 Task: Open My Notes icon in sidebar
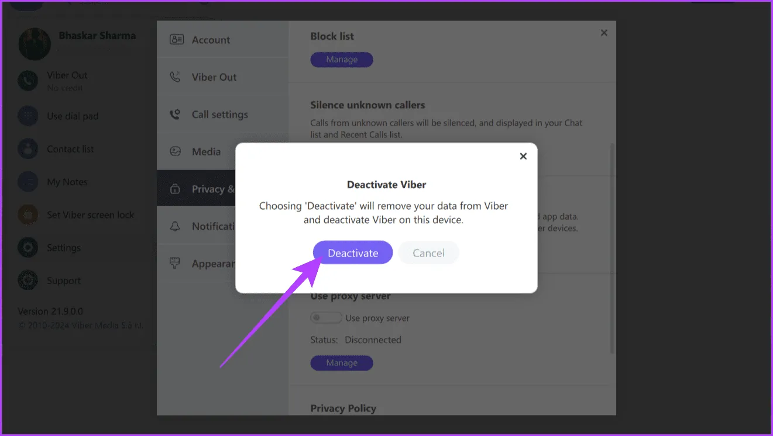[x=28, y=182]
